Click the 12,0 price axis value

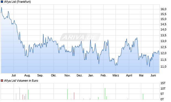(x=163, y=53)
